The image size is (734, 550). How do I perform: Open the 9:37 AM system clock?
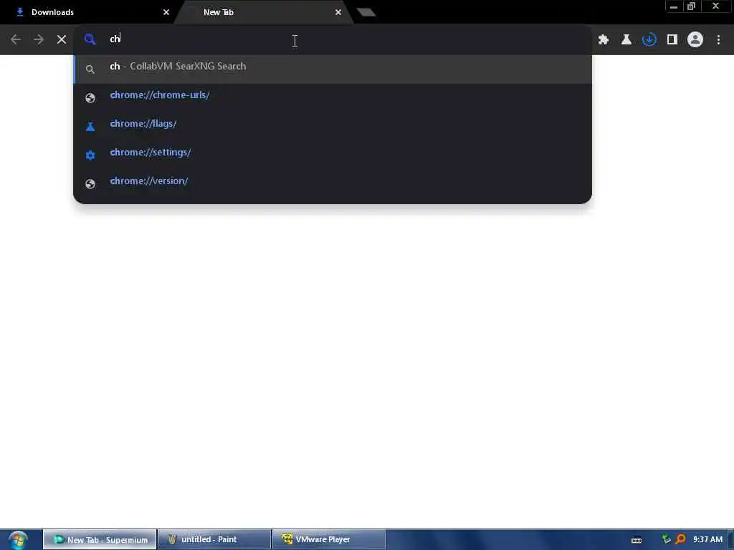pyautogui.click(x=707, y=540)
